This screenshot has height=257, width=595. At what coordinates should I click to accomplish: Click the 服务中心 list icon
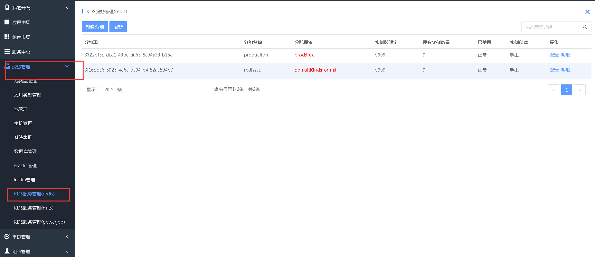7,52
